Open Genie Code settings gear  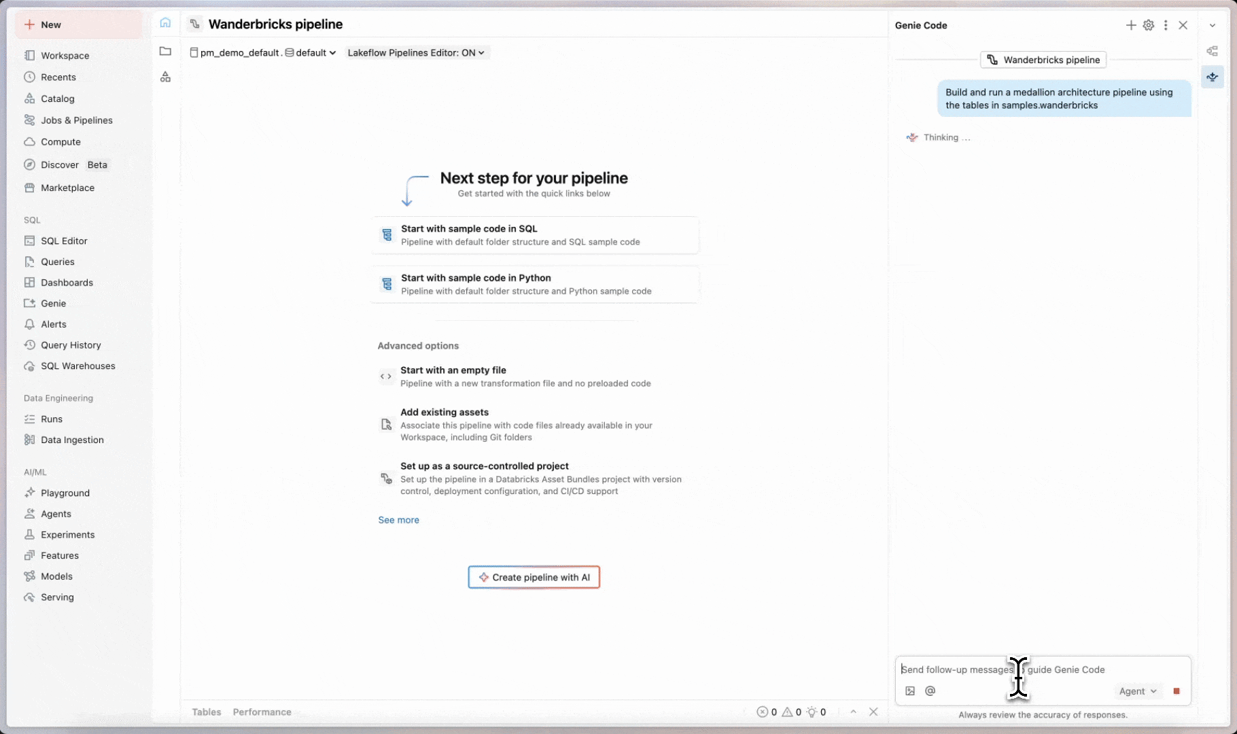coord(1149,25)
